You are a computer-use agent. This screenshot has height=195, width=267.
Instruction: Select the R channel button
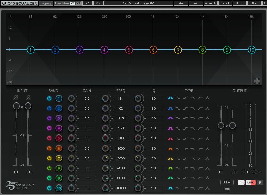click(x=260, y=183)
